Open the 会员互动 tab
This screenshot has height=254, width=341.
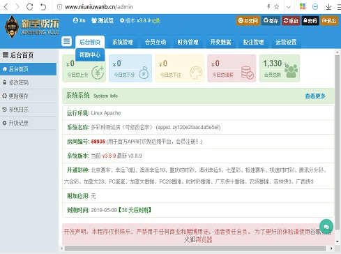tap(156, 42)
